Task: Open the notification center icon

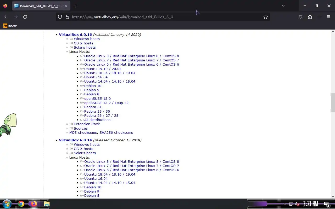Action: pos(327,204)
